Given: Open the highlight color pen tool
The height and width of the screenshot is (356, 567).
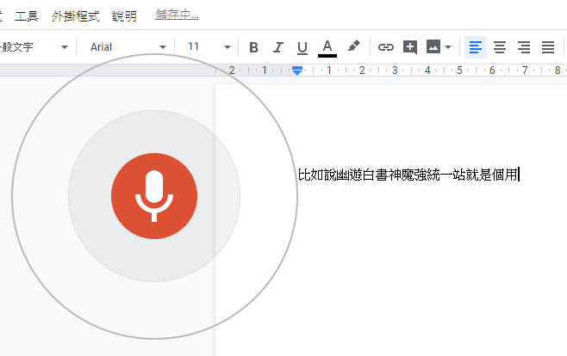Looking at the screenshot, I should [353, 46].
